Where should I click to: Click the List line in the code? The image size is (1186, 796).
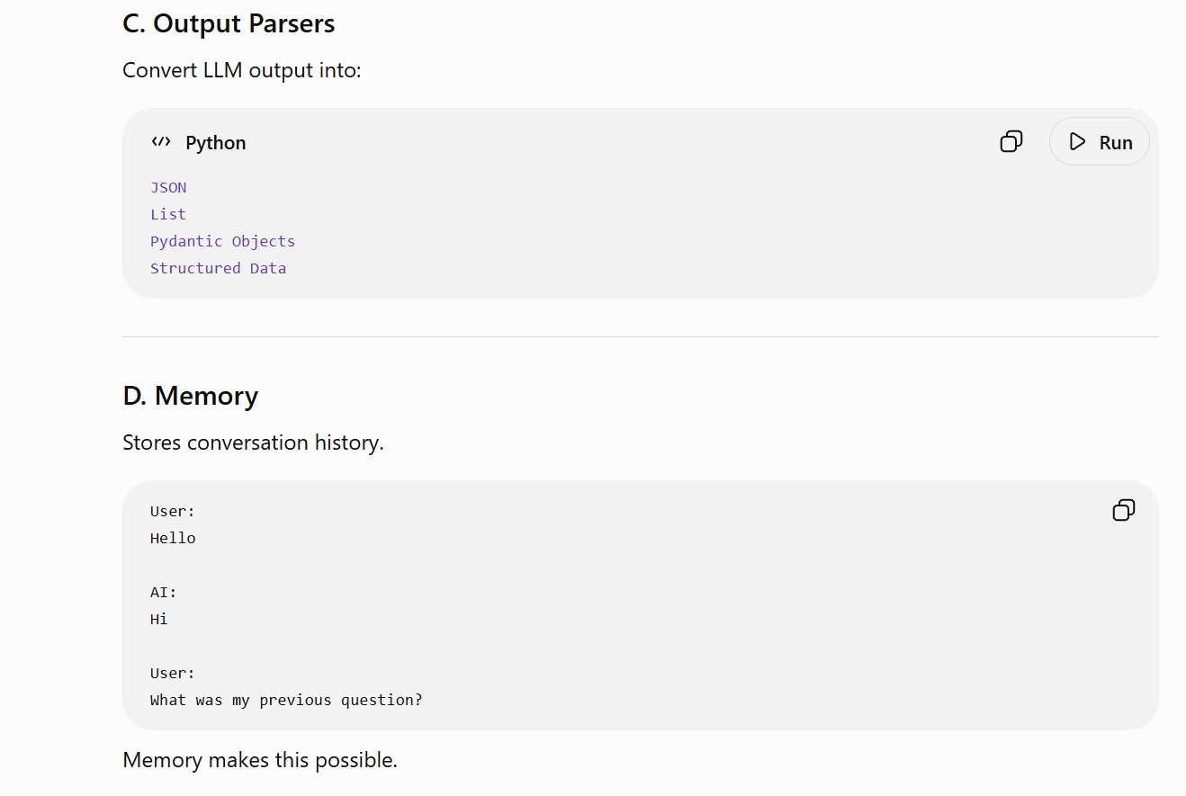(168, 214)
